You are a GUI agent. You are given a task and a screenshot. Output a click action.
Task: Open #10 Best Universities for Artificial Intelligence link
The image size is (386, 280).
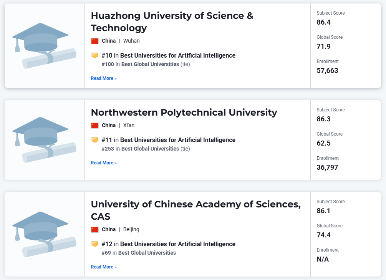tap(168, 55)
